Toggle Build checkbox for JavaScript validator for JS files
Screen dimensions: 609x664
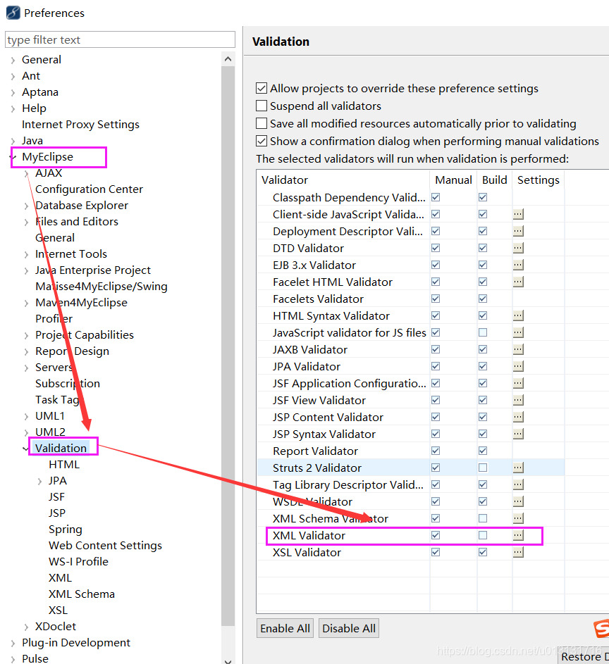(483, 332)
